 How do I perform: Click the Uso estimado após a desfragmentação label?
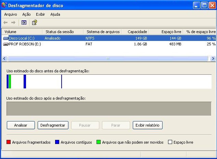(46, 98)
